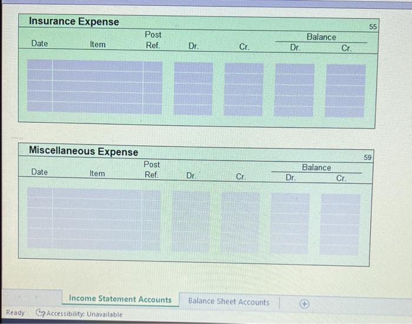Select first Balance Cr. cell in Miscellaneous Expense
The image size is (412, 324).
pyautogui.click(x=341, y=199)
